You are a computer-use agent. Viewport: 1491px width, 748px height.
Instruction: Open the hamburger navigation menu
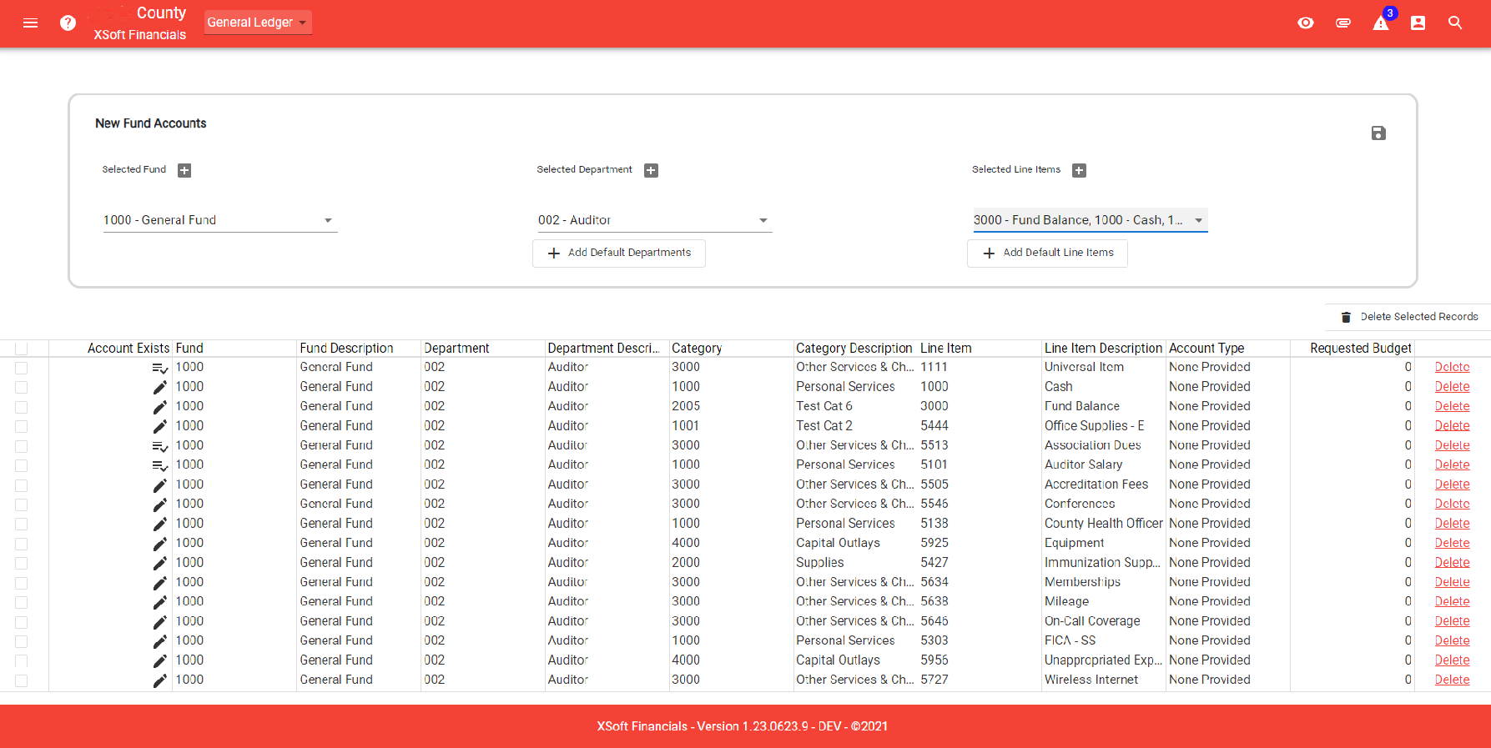[30, 23]
